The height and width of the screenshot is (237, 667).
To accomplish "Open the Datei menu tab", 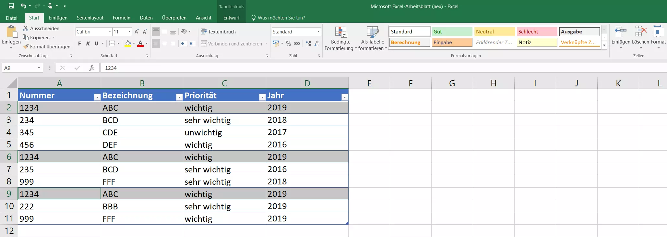I will pos(12,18).
